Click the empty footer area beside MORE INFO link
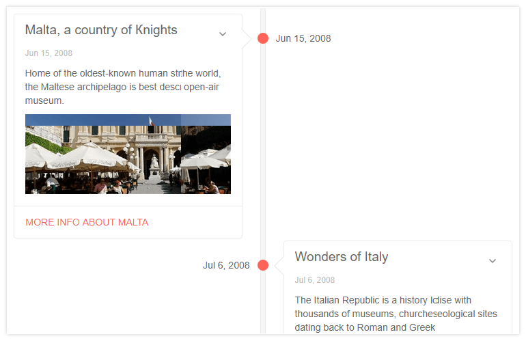526x341 pixels. coord(198,222)
